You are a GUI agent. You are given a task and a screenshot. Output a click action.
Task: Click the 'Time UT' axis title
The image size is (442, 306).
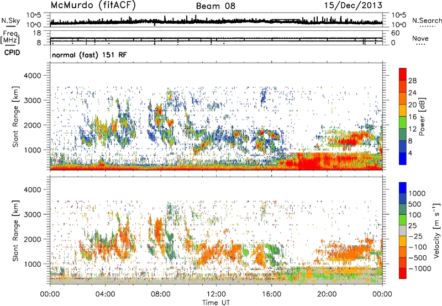pos(216,302)
